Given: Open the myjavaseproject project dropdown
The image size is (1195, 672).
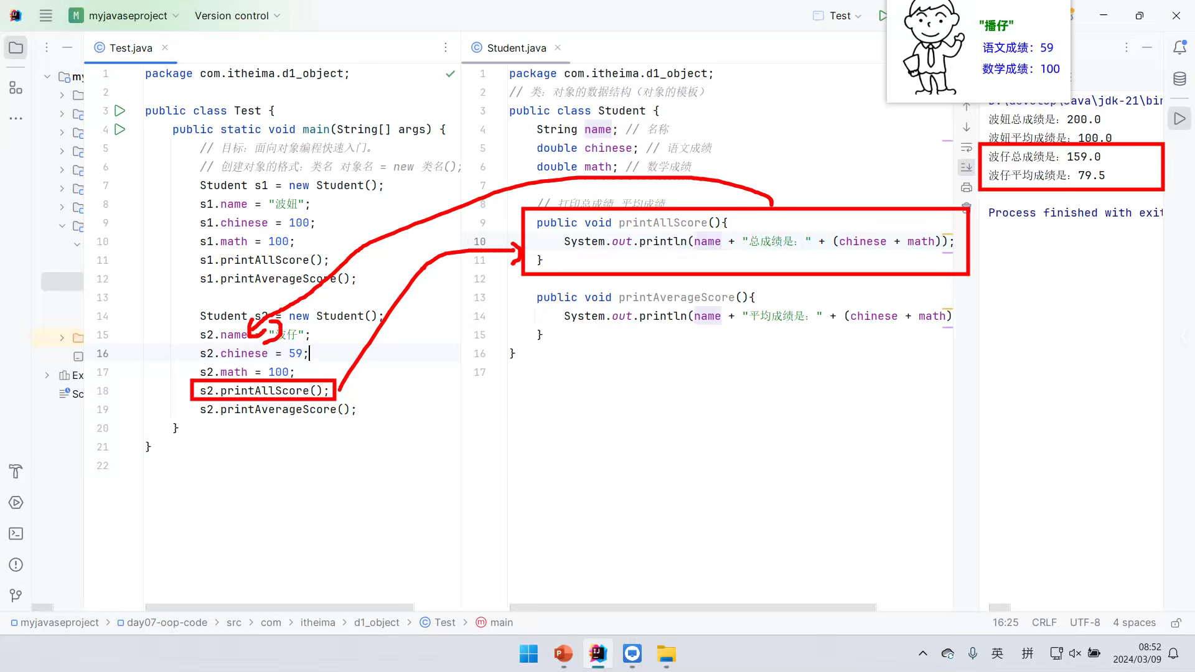Looking at the screenshot, I should (128, 16).
